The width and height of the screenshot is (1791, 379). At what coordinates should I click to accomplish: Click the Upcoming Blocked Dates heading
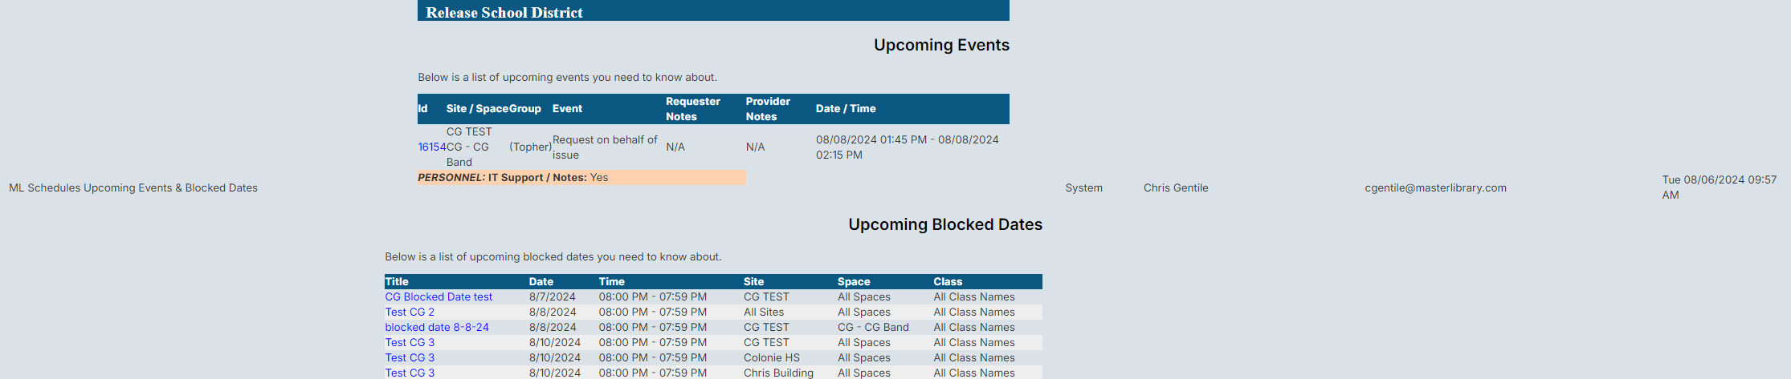point(945,224)
